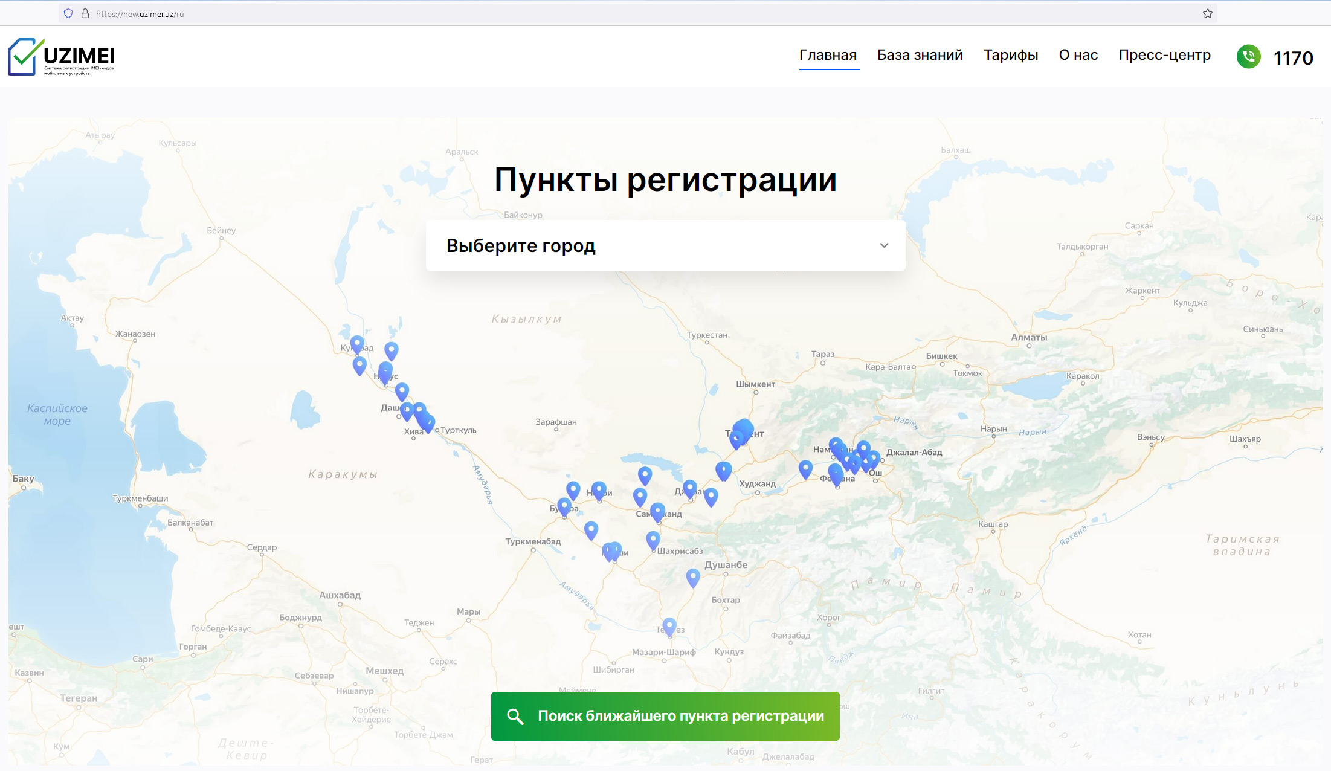Click the magnifier icon in the search button
Screen dimensions: 1331x771
pos(515,717)
